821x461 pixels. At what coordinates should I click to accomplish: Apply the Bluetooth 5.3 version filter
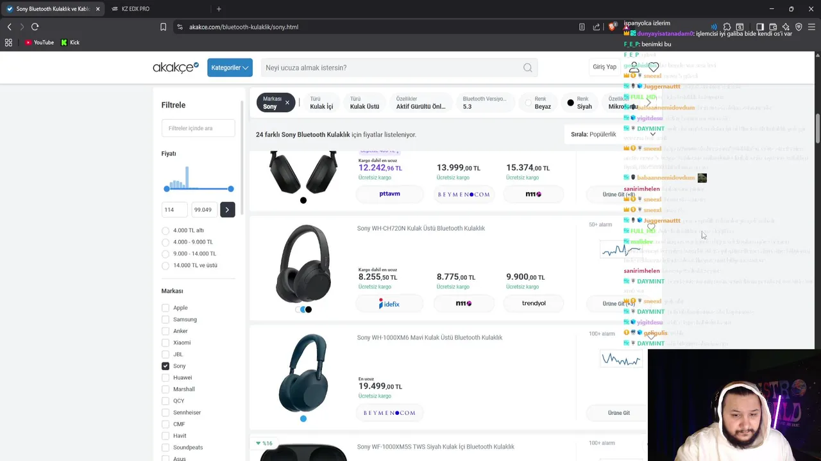tap(484, 103)
